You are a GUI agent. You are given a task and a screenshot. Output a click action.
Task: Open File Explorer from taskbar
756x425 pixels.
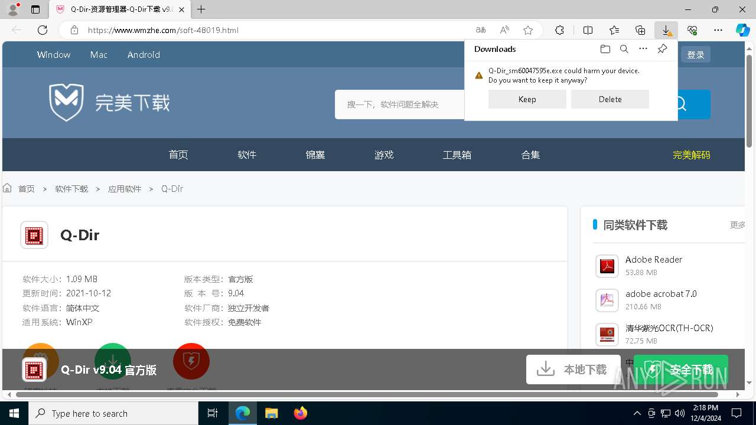coord(271,413)
